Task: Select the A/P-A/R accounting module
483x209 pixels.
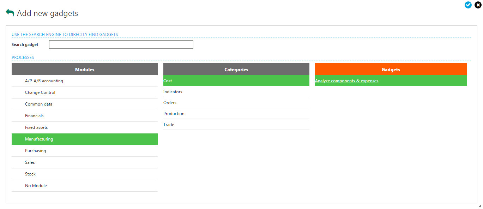Action: tap(44, 81)
